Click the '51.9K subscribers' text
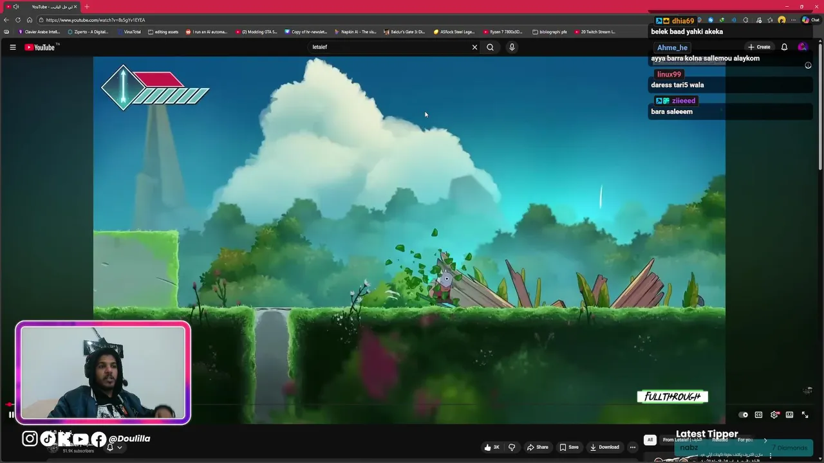Viewport: 824px width, 463px height. point(79,451)
